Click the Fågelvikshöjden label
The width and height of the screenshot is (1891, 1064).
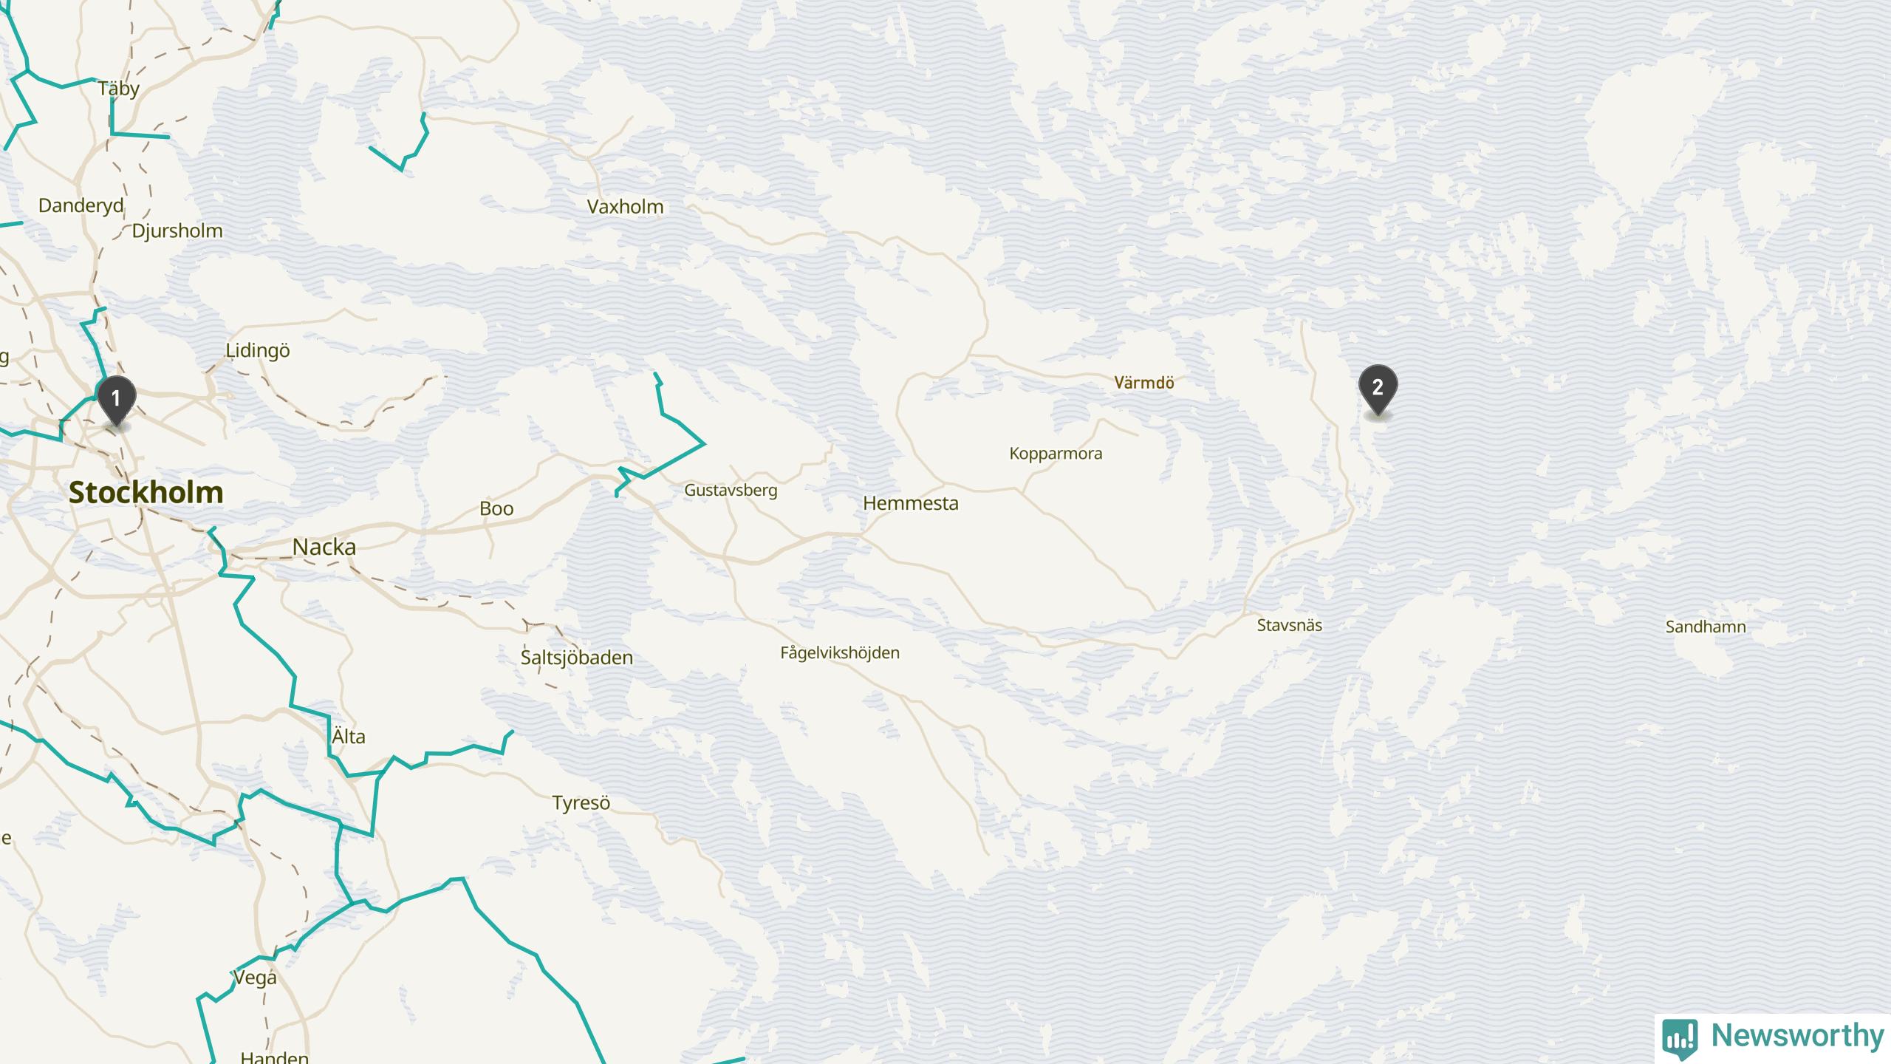(840, 653)
